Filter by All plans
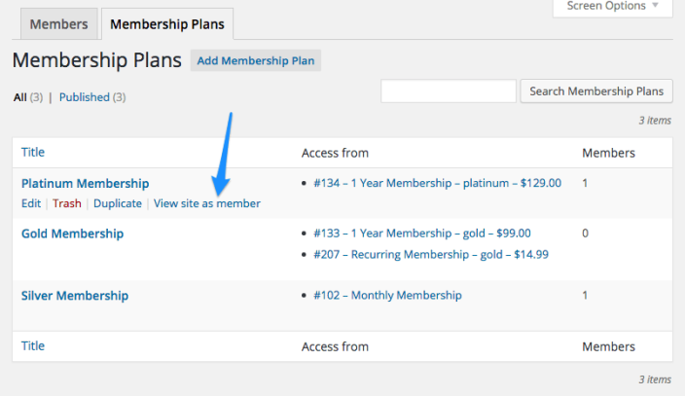 pyautogui.click(x=20, y=97)
